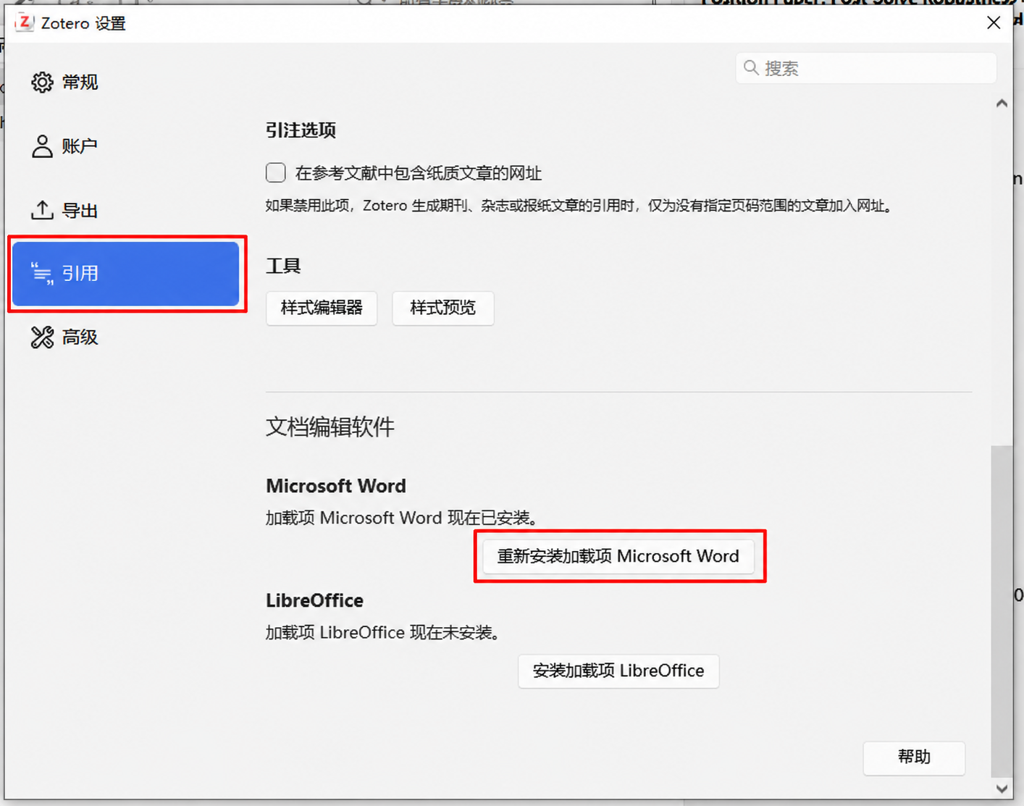Click the 工具 heading
1024x806 pixels.
(283, 266)
